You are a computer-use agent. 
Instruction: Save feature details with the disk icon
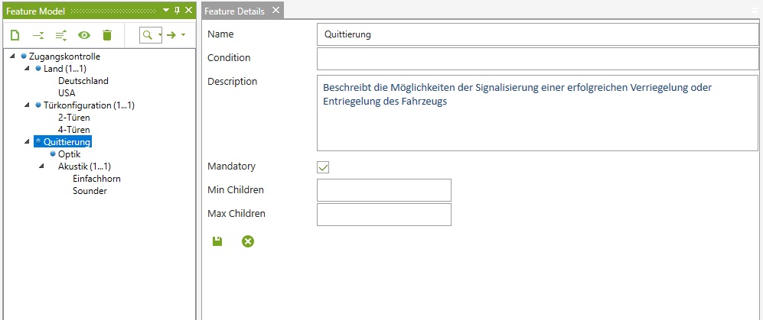coord(217,241)
